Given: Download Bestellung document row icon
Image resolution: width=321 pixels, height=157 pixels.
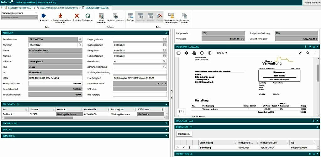Looking at the screenshot, I should [190, 147].
